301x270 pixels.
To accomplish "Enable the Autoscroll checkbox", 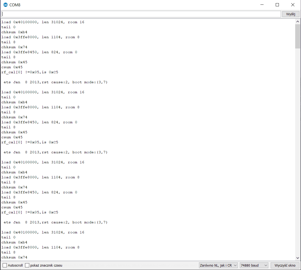I will click(x=5, y=266).
